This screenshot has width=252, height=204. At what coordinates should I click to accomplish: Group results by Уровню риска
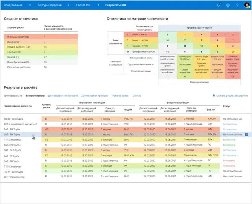(x=120, y=95)
